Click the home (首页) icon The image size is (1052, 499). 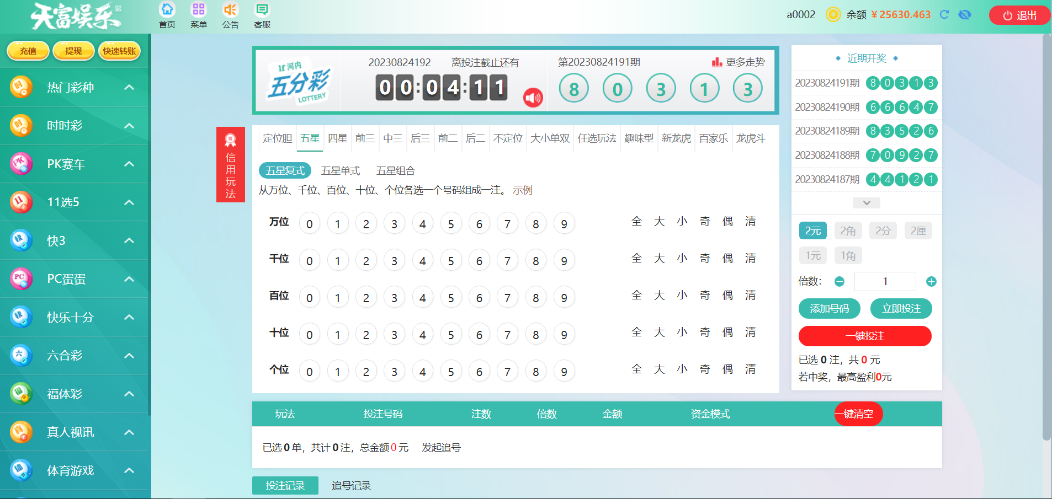[167, 9]
